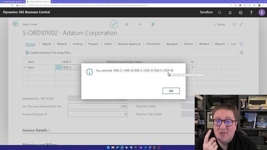
Task: Click OK in the message dialog
Action: (x=171, y=91)
